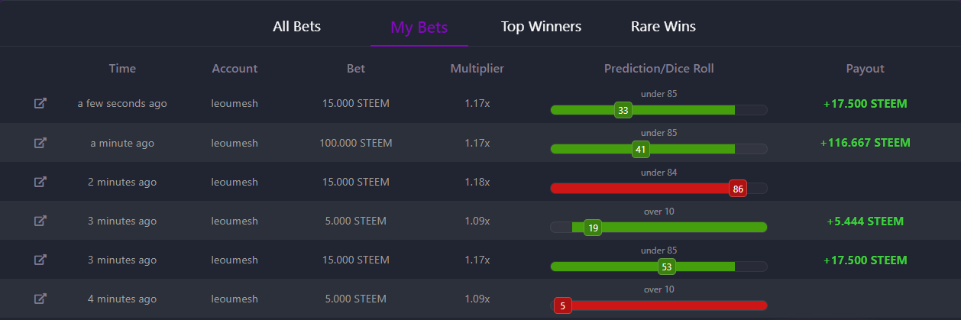
Task: Click leoumesh account in first row
Action: (235, 103)
